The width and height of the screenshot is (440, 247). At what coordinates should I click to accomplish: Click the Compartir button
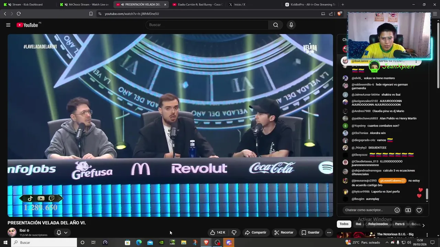[255, 232]
